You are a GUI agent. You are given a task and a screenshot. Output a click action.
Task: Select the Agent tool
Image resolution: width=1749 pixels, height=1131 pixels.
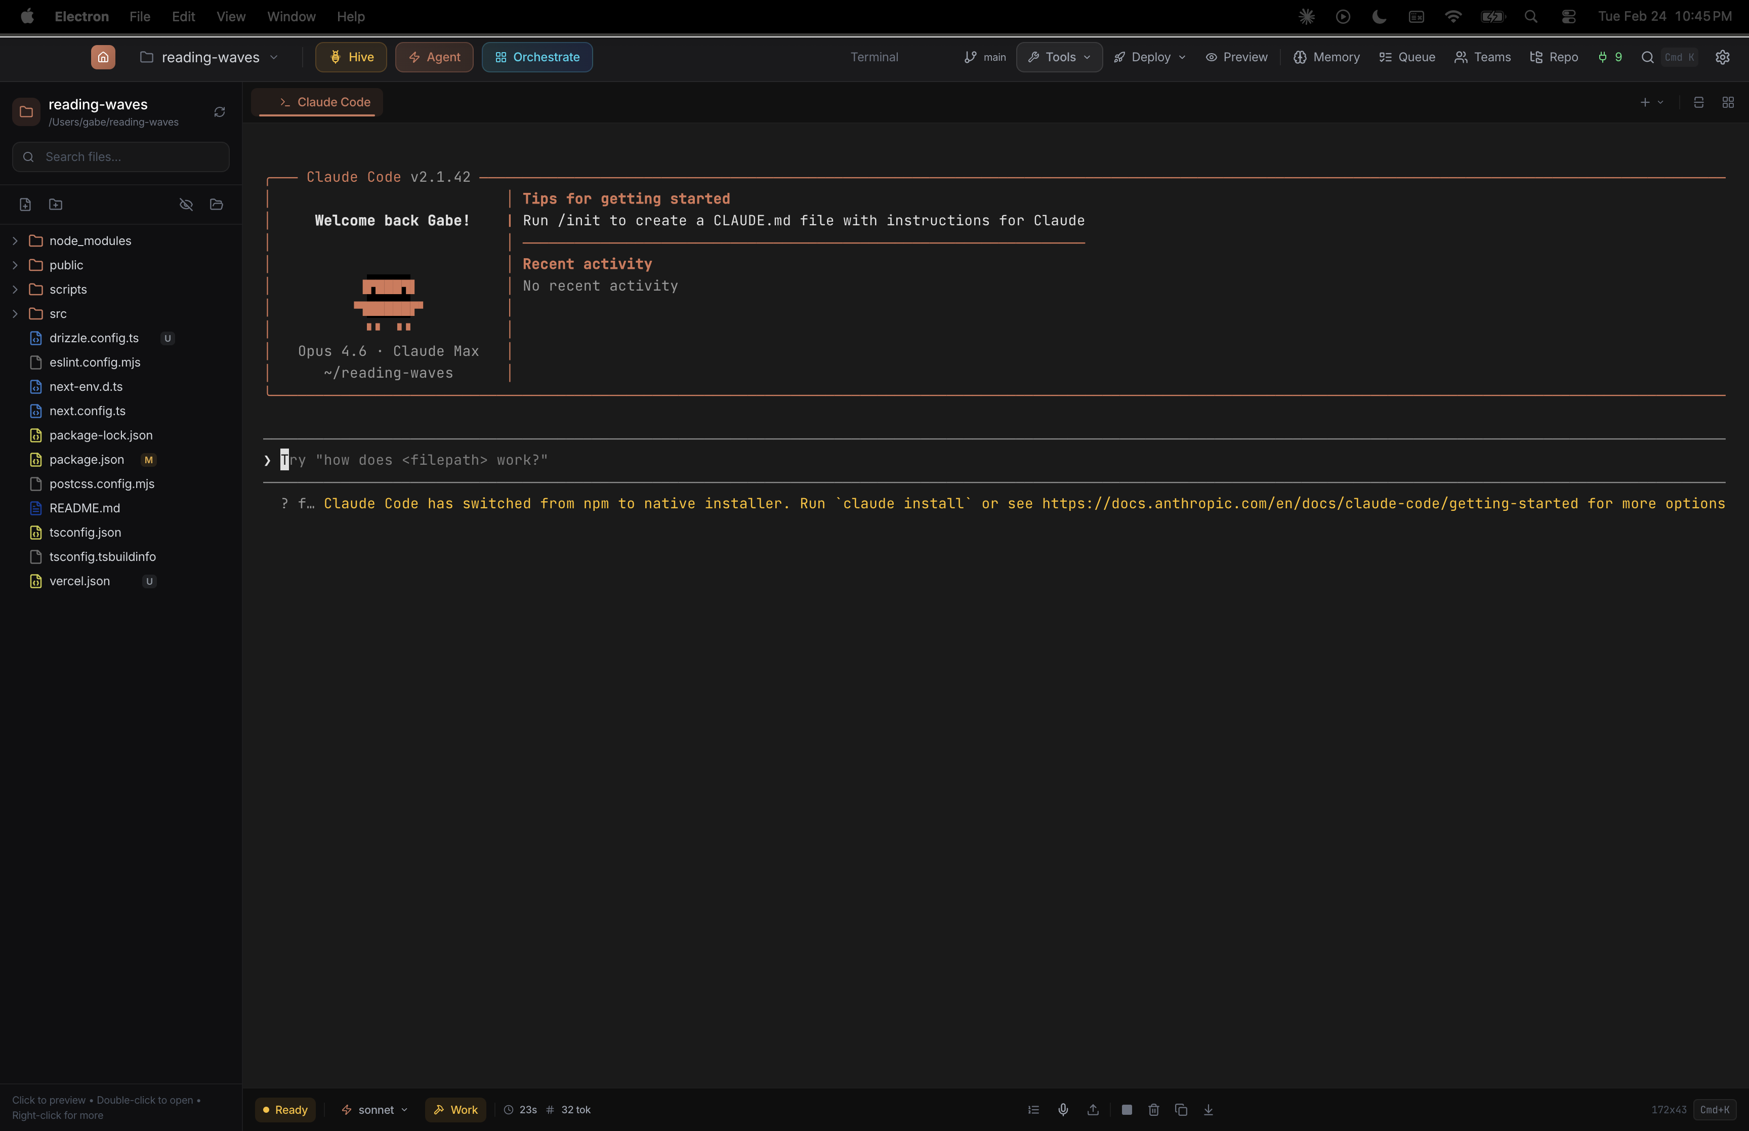click(433, 57)
